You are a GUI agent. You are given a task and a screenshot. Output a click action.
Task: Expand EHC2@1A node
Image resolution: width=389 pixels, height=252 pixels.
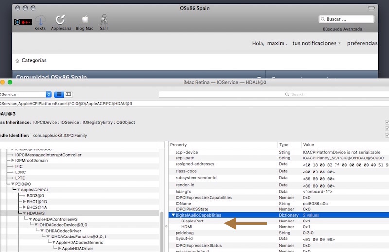click(24, 207)
